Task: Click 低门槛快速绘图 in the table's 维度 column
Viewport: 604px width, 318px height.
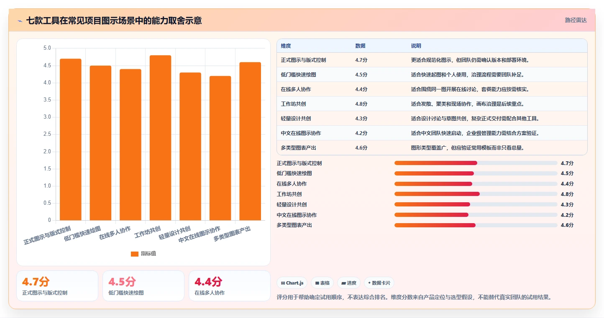Action: click(x=299, y=75)
